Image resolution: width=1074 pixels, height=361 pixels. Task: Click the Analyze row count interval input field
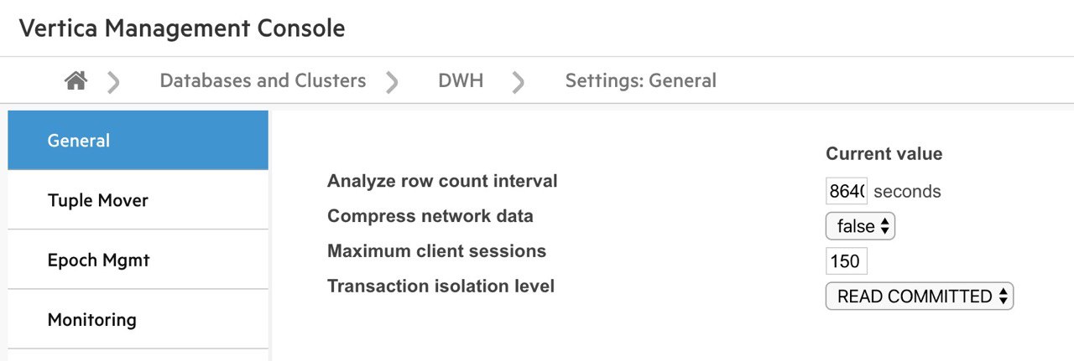point(846,191)
